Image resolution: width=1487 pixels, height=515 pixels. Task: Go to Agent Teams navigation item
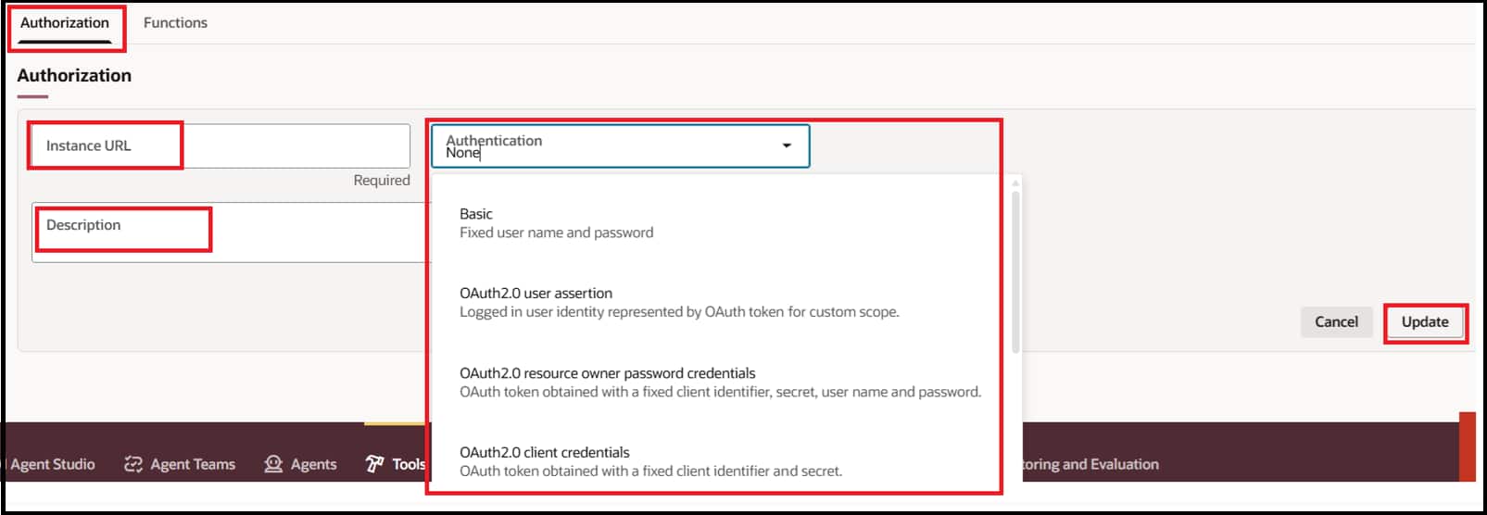pos(193,464)
